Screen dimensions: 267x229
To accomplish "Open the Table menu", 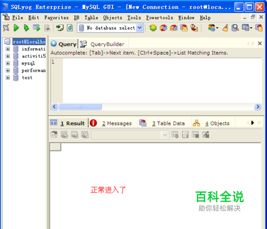I will [91, 18].
